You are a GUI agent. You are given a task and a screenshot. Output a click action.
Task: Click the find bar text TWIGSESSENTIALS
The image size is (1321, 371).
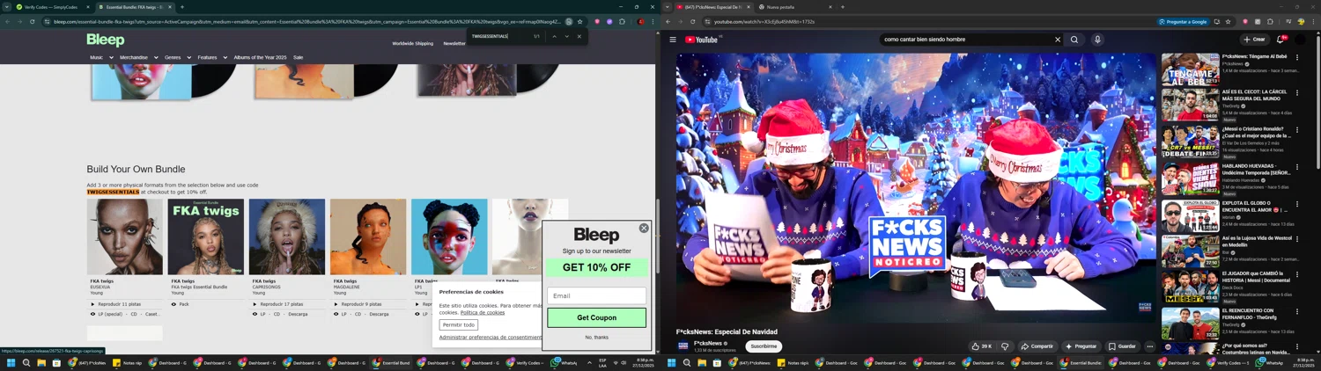coord(490,36)
